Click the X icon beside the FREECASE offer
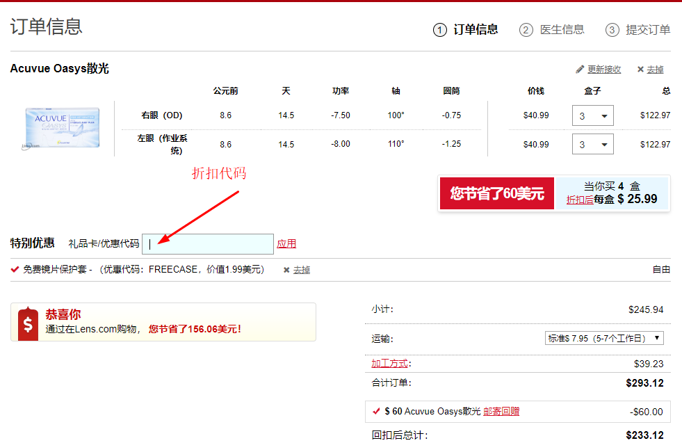 [286, 270]
